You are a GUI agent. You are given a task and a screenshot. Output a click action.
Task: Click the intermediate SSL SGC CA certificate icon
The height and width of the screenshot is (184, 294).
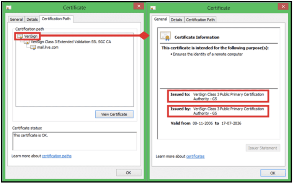26,42
